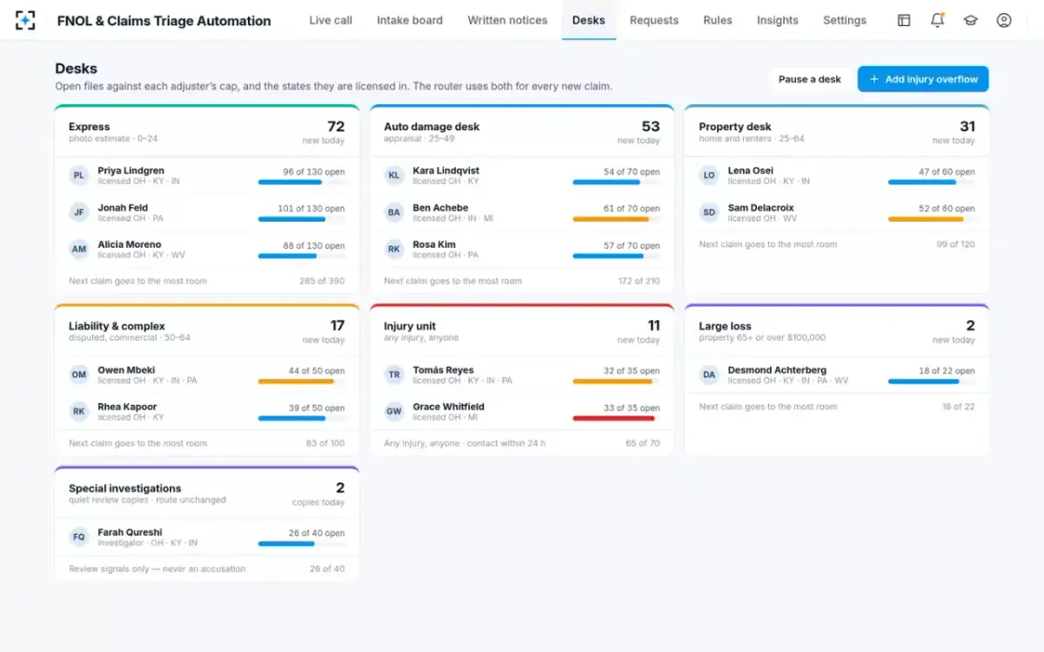
Task: Click Alicia Moreno's AM avatar
Action: click(79, 249)
